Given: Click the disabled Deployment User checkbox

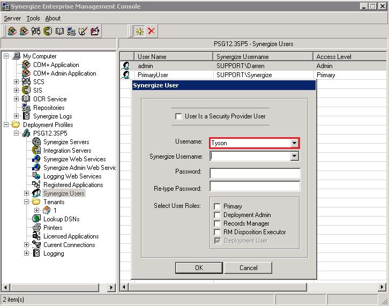Looking at the screenshot, I should point(218,241).
